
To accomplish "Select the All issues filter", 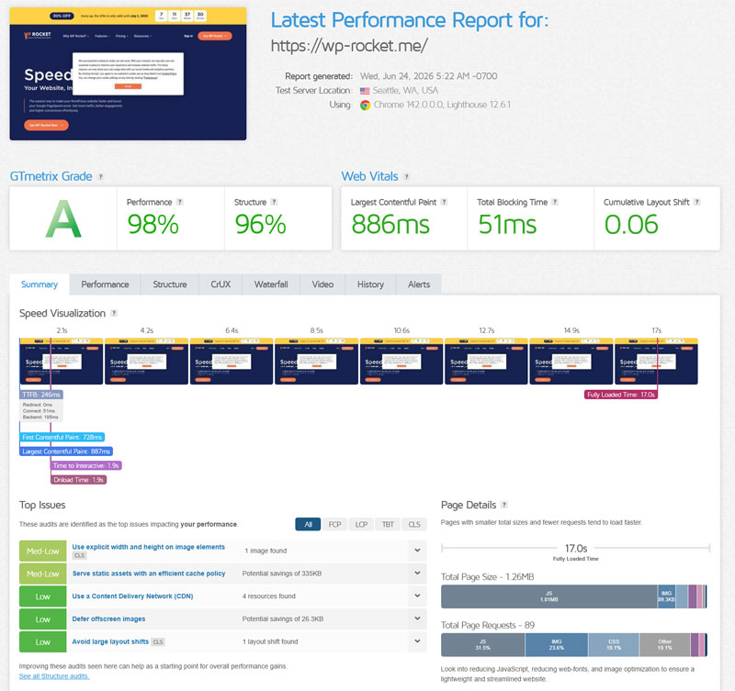I will [308, 524].
